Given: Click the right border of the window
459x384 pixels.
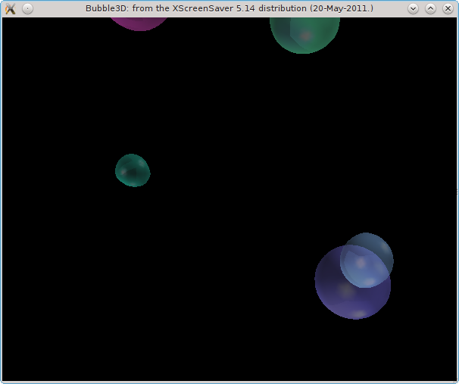Looking at the screenshot, I should [x=457, y=199].
